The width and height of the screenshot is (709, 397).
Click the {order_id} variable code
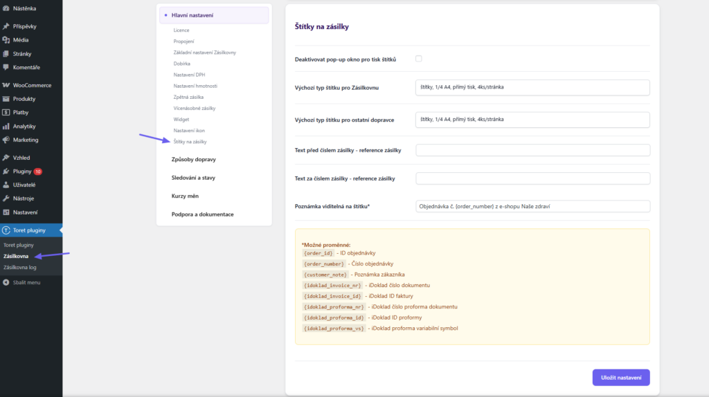[318, 253]
